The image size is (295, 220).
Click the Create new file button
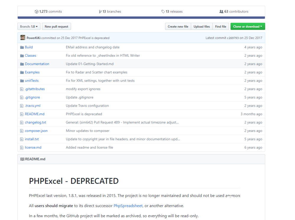(x=178, y=27)
